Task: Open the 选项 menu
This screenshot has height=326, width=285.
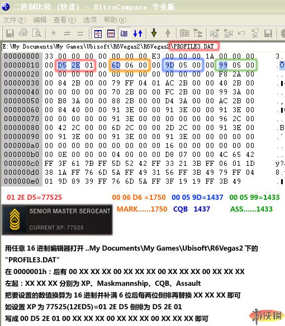Action: click(90, 20)
